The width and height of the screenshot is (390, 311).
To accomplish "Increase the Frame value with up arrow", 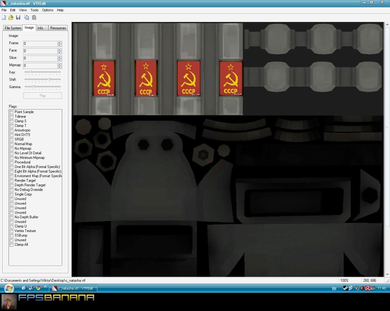I will pos(59,42).
